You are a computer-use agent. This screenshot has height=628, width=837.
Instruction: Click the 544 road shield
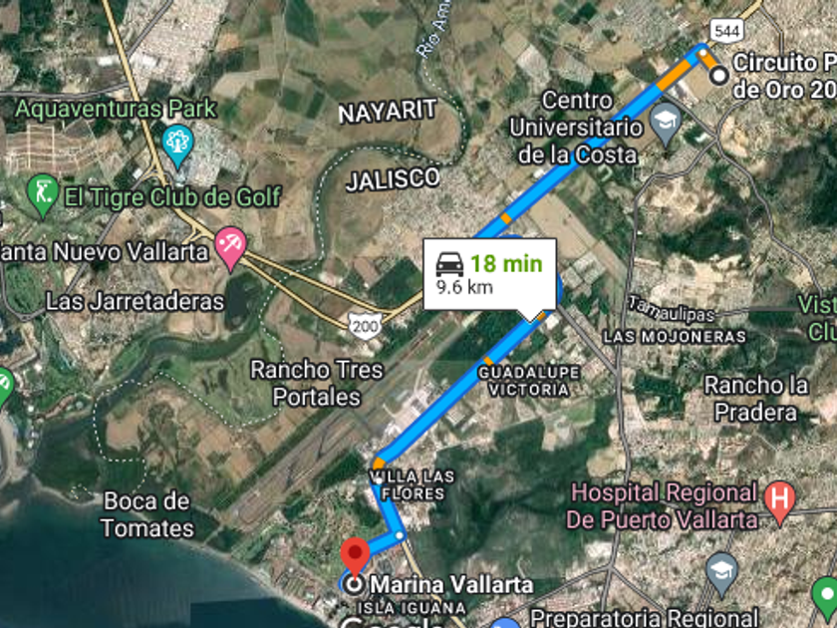[x=727, y=31]
